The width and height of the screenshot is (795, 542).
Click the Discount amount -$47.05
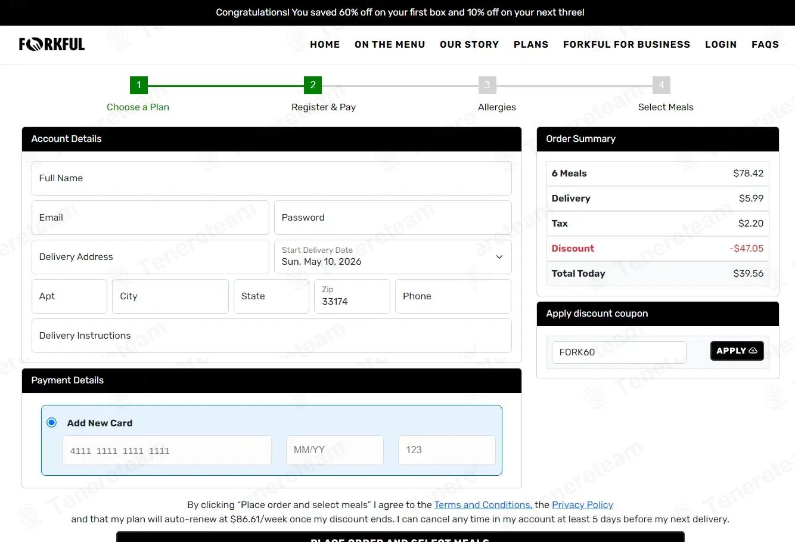[746, 249]
